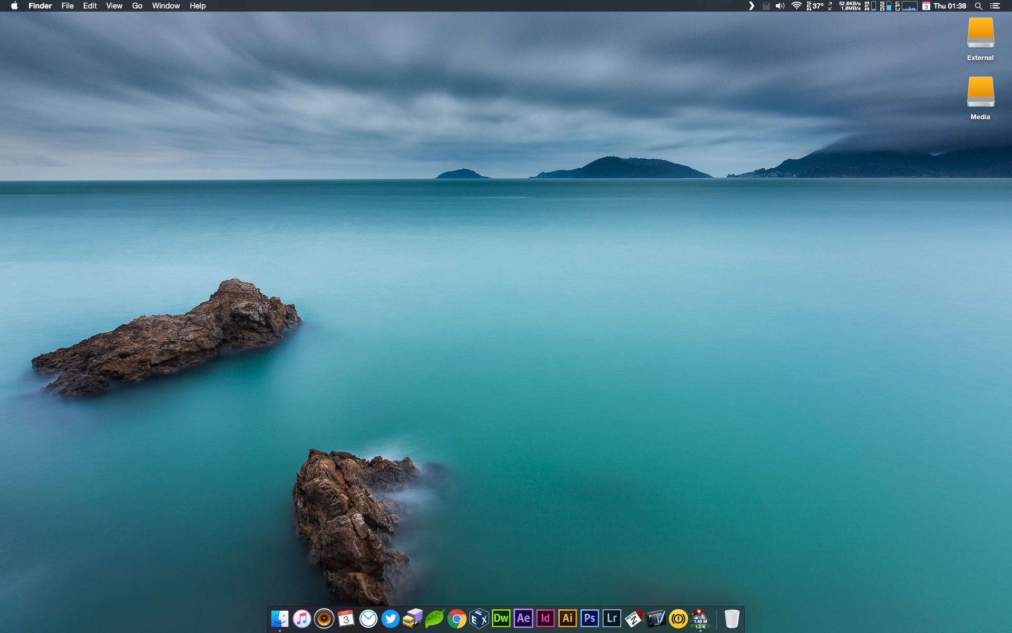Viewport: 1012px width, 633px height.
Task: Launch Adobe Dreamweaver from the Dock
Action: pos(501,618)
